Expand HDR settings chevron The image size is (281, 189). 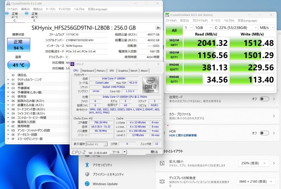(274, 133)
